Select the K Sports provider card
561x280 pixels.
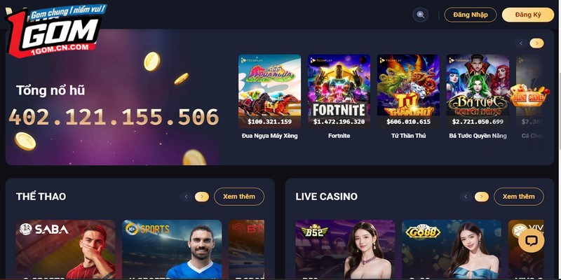pos(172,250)
